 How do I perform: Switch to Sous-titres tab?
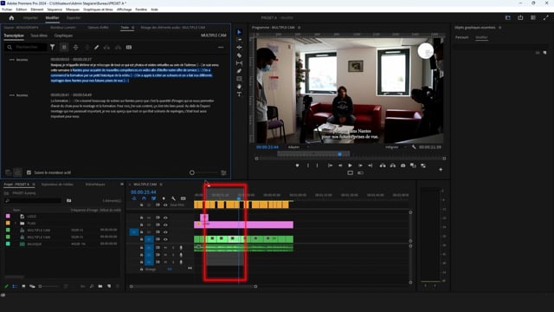click(x=39, y=36)
